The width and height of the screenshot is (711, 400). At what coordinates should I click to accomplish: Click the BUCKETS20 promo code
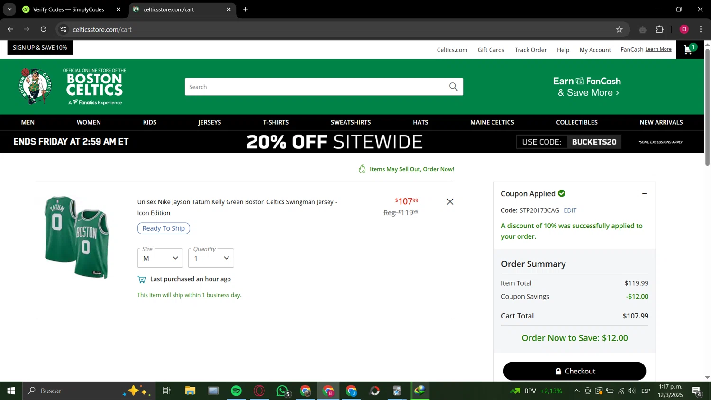(594, 142)
